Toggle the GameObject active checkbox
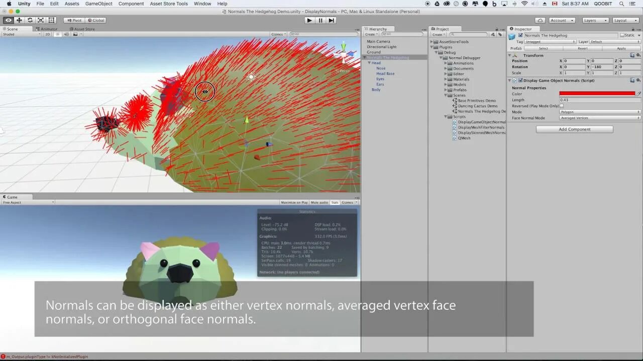Screen dimensions: 643x361 [520, 35]
